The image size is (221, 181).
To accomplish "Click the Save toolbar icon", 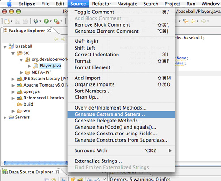I will tap(18, 21).
